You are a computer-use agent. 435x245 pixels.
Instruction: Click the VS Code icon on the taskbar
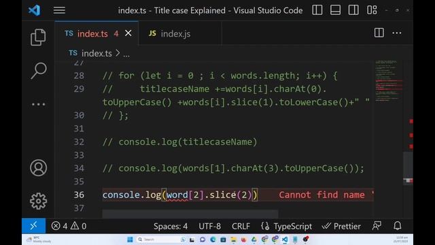click(x=285, y=240)
